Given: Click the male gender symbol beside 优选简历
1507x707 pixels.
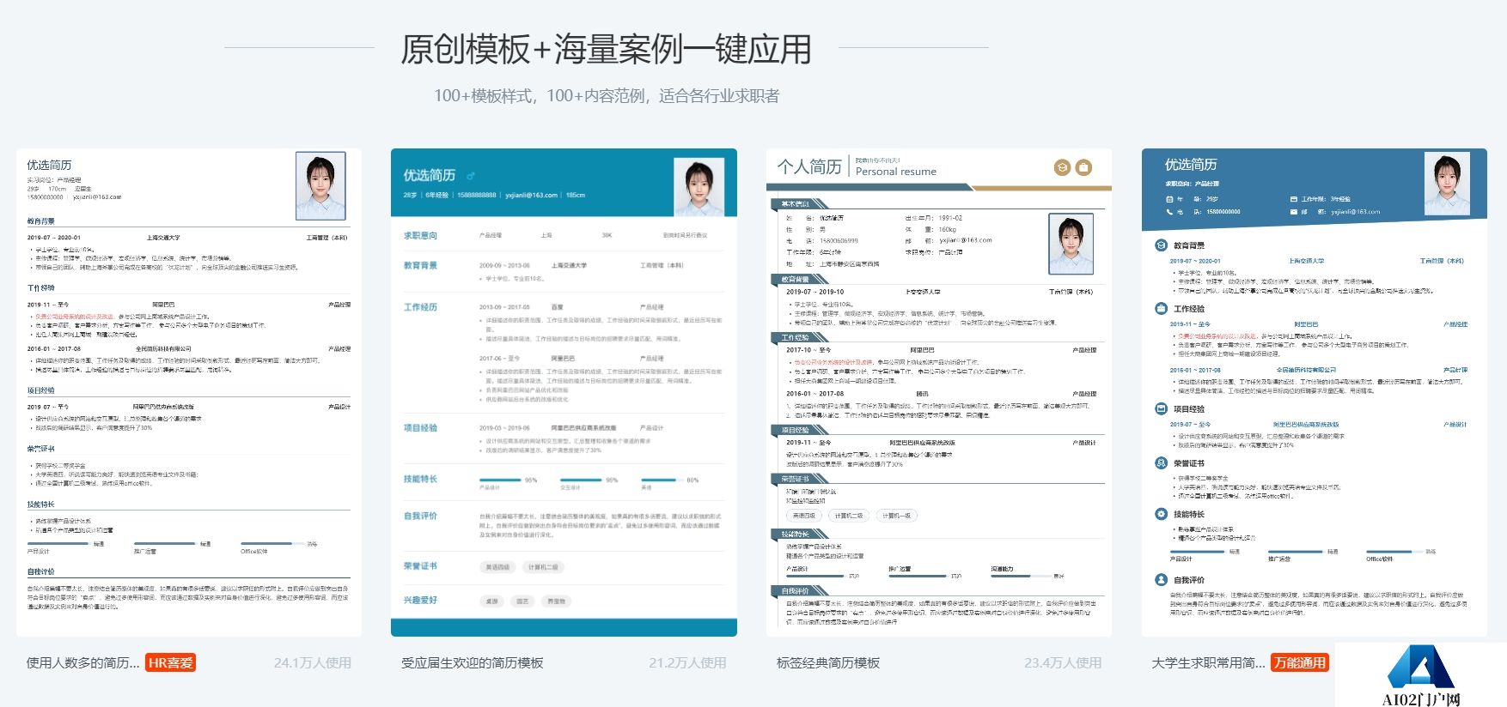Looking at the screenshot, I should [471, 176].
